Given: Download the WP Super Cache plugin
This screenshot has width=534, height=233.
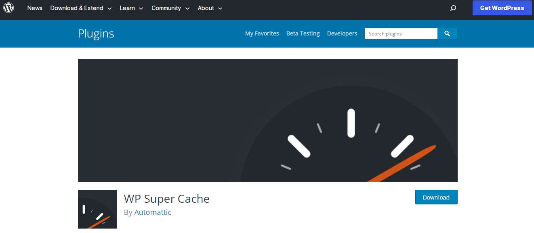Looking at the screenshot, I should click(436, 197).
